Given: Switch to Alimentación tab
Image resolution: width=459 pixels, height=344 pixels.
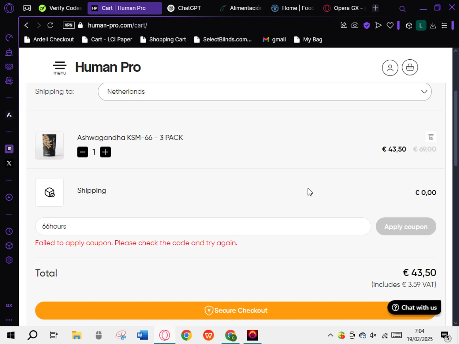Looking at the screenshot, I should [241, 8].
